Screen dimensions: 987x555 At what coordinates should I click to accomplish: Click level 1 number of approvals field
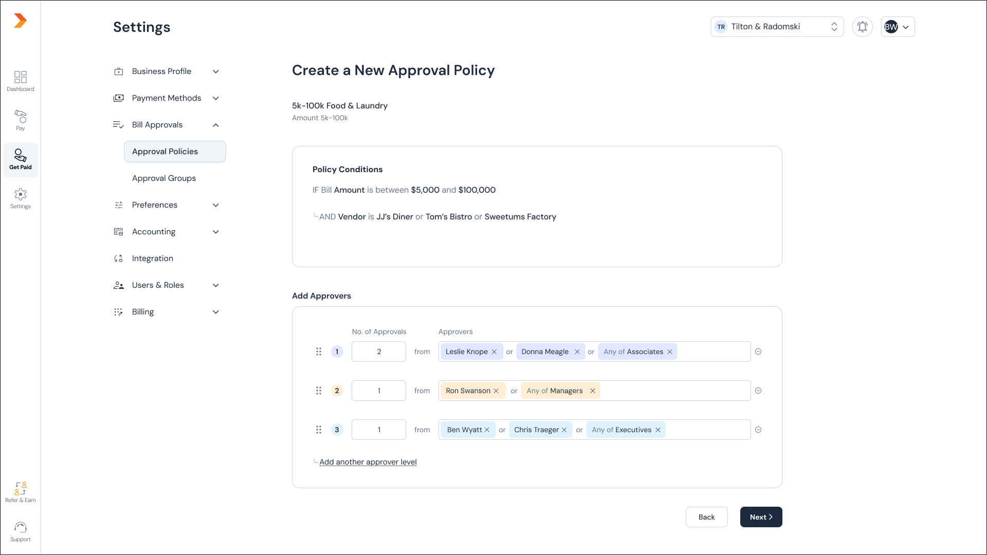pyautogui.click(x=379, y=352)
